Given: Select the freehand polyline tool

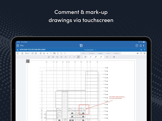Looking at the screenshot, I should 74,57.
